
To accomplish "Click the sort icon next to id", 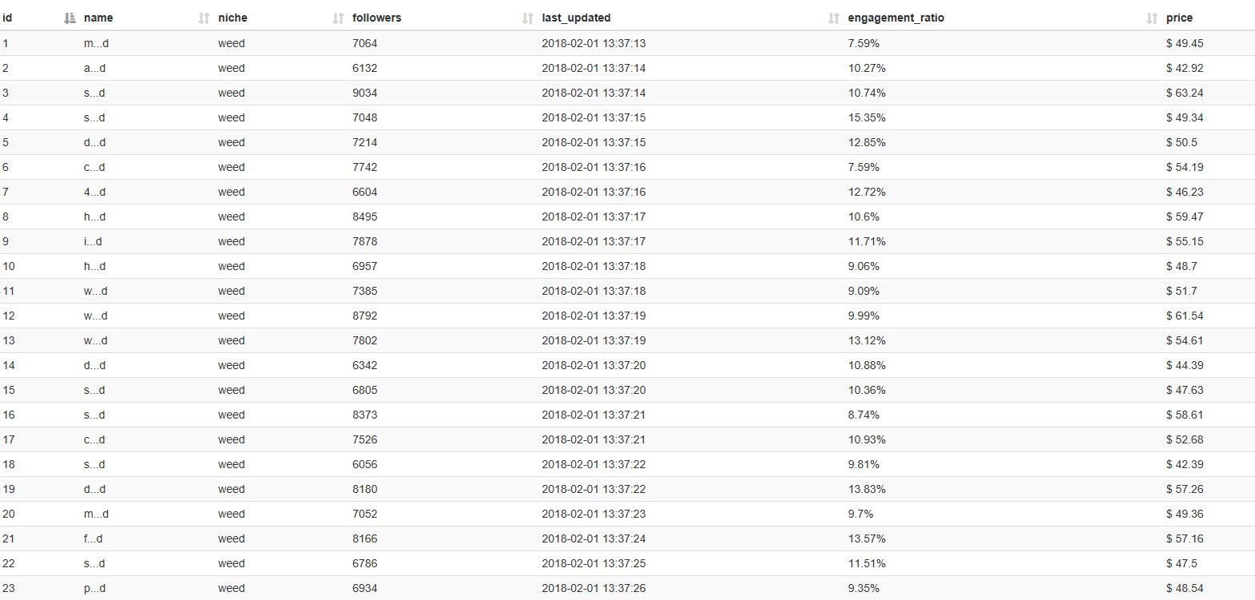I will pyautogui.click(x=70, y=18).
